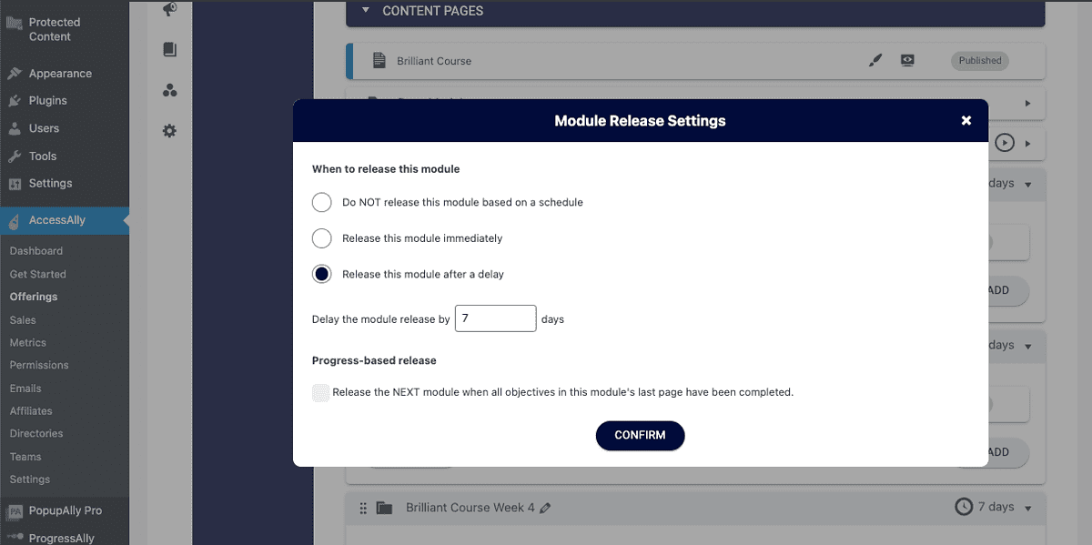Image resolution: width=1092 pixels, height=545 pixels.
Task: Edit Brilliant Course with the pencil icon
Action: tap(875, 59)
